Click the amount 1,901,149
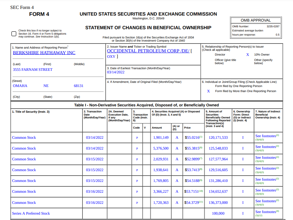 tap(161, 137)
